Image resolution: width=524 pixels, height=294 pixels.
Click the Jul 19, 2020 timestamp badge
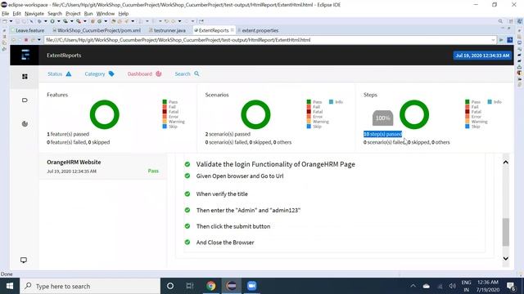pos(482,56)
